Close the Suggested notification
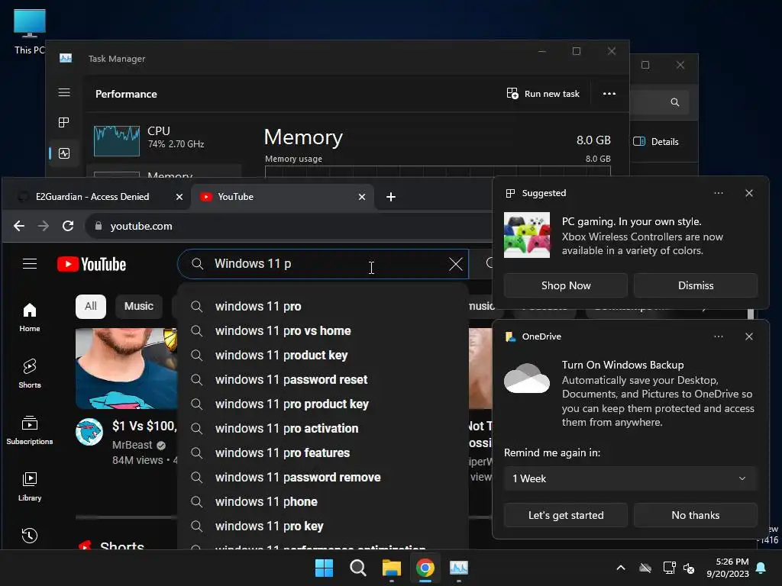 click(x=748, y=193)
